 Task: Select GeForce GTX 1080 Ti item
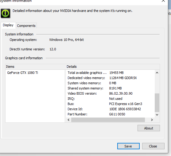pos(23,73)
